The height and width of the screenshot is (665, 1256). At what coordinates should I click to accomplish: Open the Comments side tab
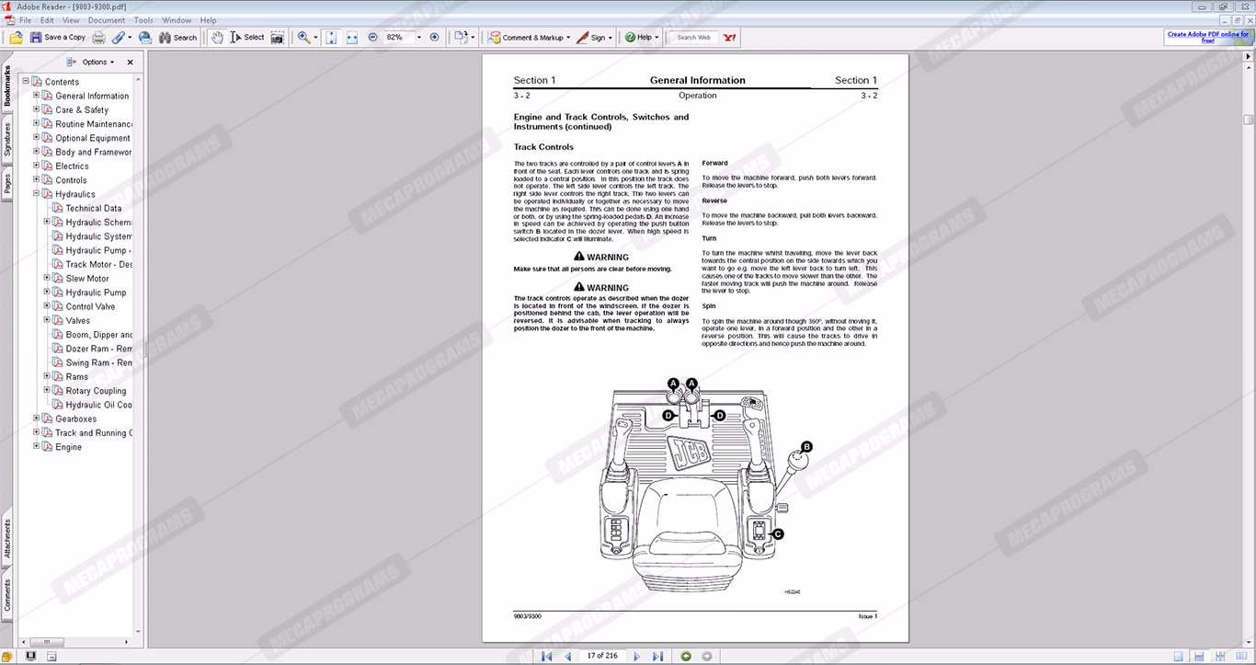(7, 594)
